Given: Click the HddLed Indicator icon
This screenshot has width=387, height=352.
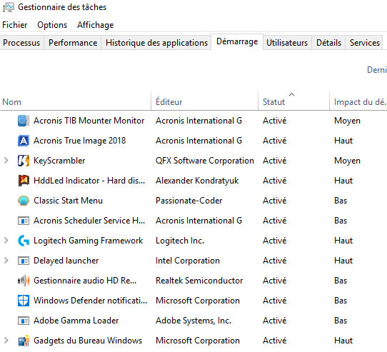Looking at the screenshot, I should (24, 181).
